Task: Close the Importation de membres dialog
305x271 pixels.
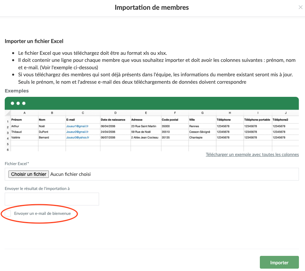Action: pos(300,7)
